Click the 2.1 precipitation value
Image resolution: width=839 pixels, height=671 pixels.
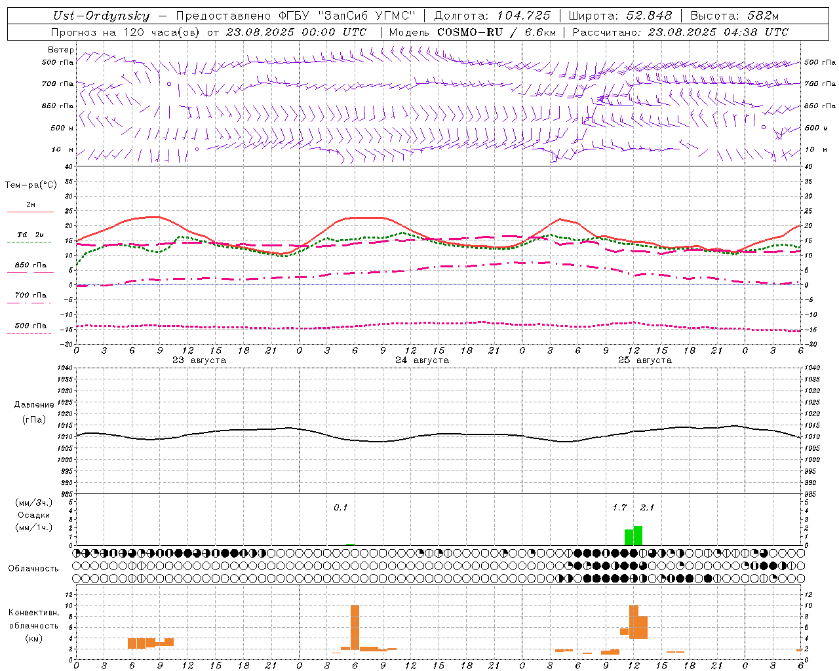[x=647, y=508]
